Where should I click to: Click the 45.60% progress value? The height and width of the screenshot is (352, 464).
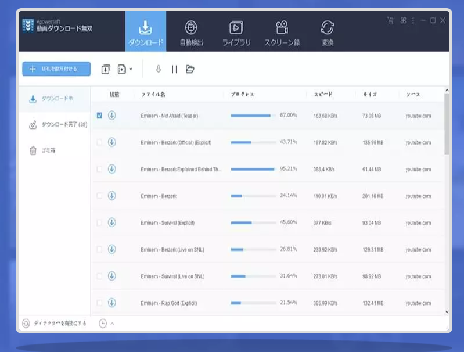[289, 222]
